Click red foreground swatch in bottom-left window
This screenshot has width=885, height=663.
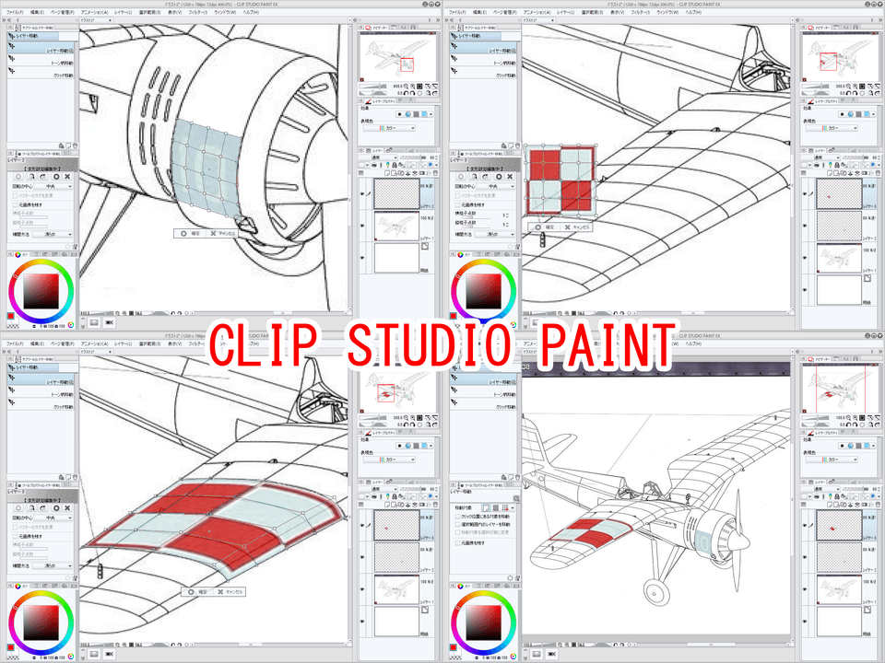coord(11,647)
